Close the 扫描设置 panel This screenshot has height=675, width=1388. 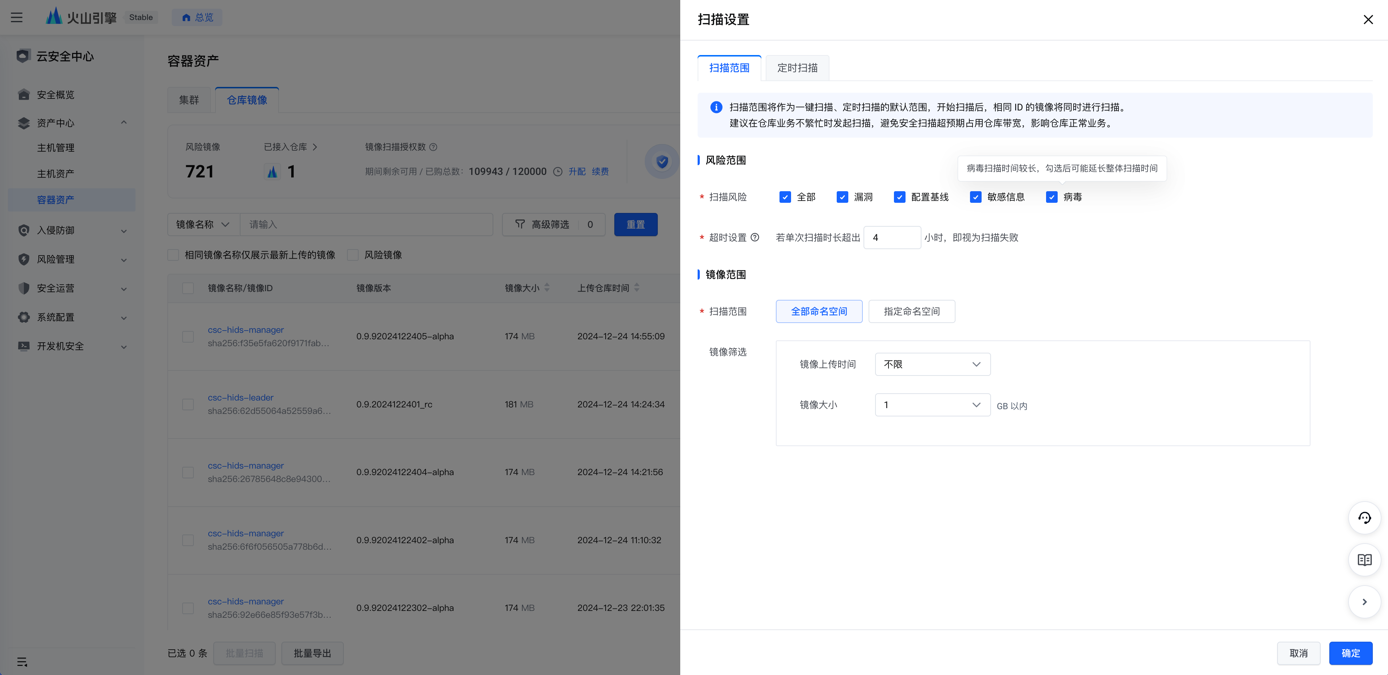click(x=1368, y=20)
